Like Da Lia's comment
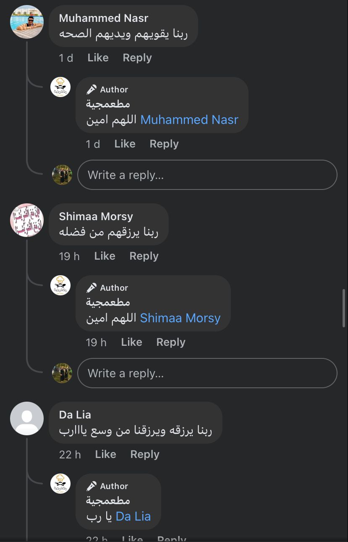 click(105, 455)
